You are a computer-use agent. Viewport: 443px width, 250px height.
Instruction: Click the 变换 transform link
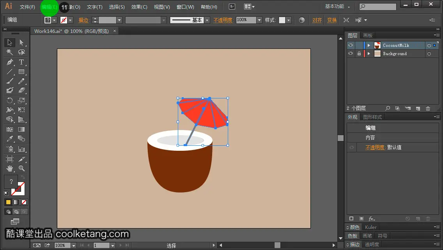pyautogui.click(x=332, y=20)
